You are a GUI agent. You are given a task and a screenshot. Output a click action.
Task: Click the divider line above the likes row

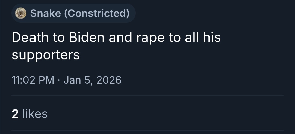pyautogui.click(x=147, y=96)
